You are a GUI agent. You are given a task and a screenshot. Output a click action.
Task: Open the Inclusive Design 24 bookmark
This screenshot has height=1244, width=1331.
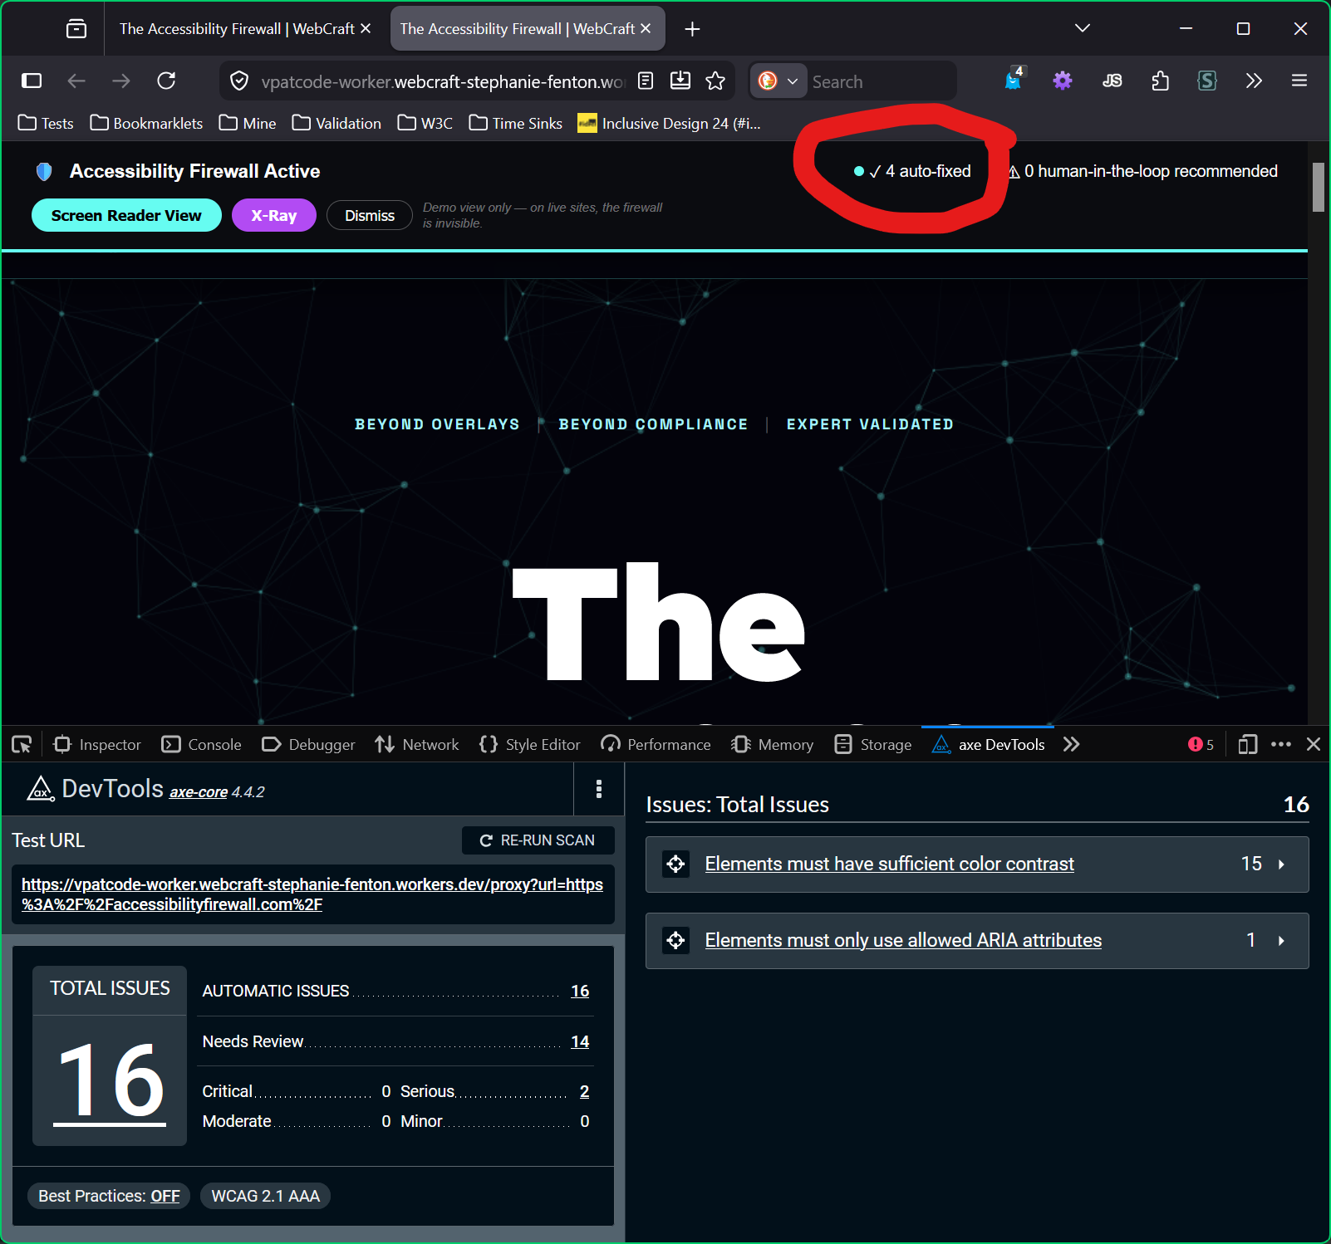669,124
